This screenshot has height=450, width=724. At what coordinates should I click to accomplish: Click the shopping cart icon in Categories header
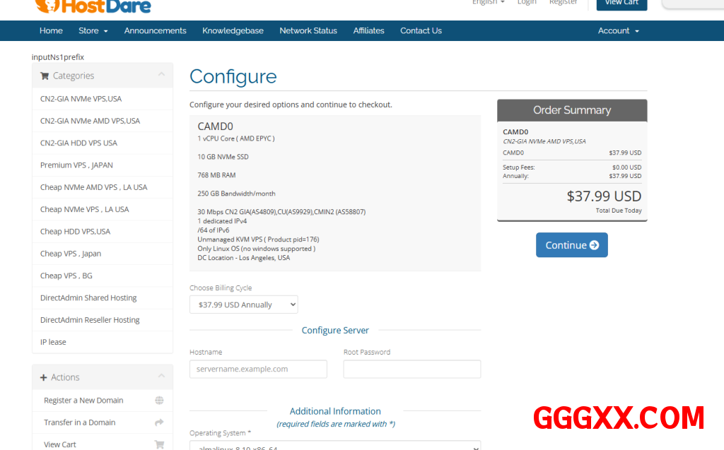point(45,76)
